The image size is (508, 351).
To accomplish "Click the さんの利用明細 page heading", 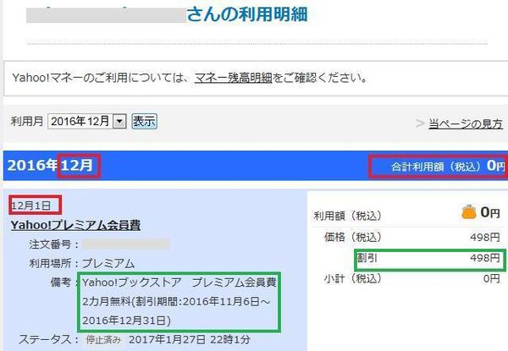I will 247,14.
